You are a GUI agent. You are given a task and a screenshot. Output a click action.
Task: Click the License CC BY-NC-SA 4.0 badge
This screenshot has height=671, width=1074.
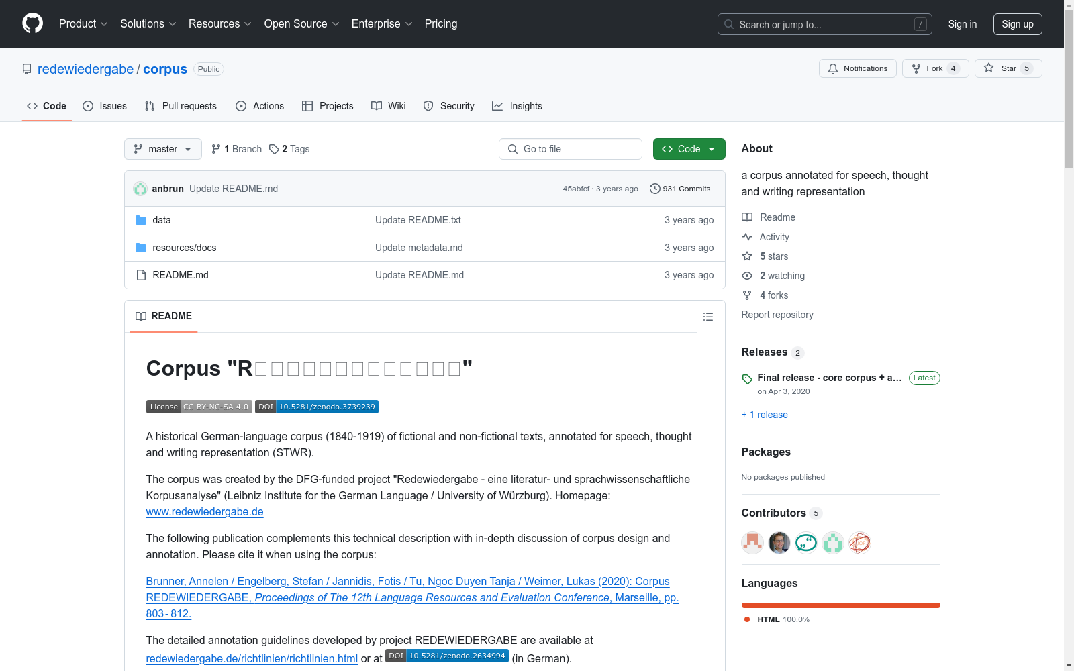(x=199, y=407)
